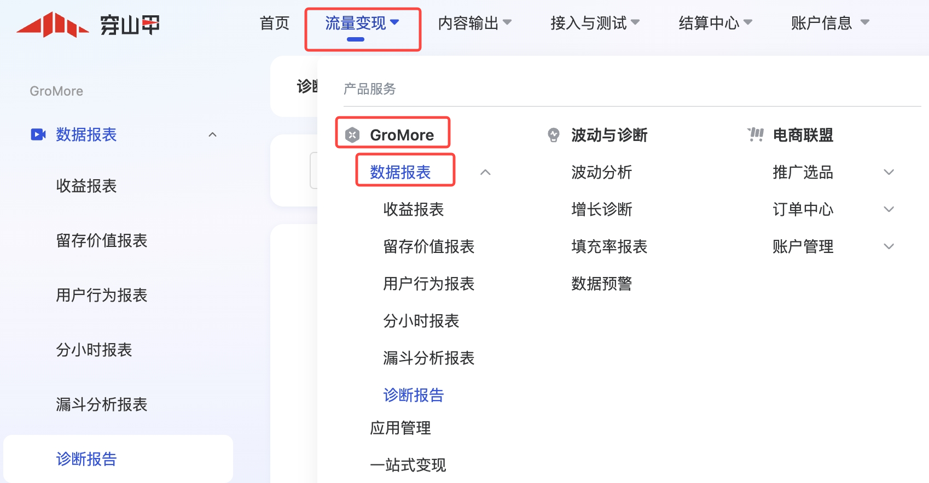
Task: Click the 波动与诊断 lightbulb icon
Action: [x=554, y=134]
